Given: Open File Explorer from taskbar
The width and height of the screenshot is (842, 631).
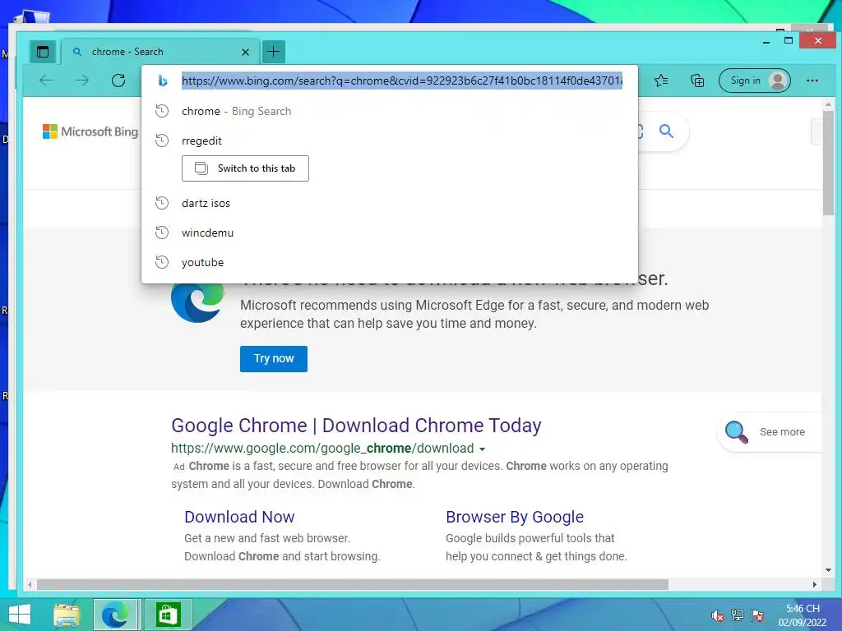Looking at the screenshot, I should coord(67,615).
